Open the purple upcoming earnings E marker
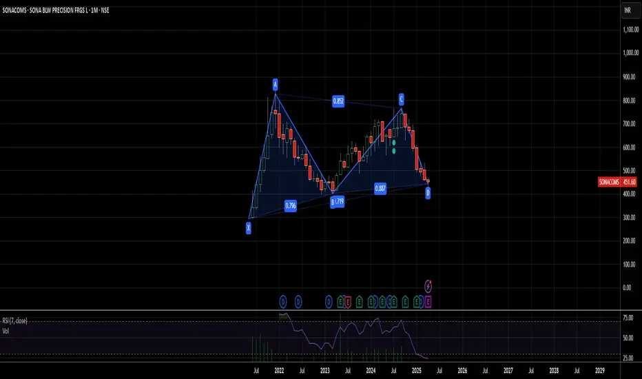This screenshot has height=379, width=642. click(x=428, y=302)
